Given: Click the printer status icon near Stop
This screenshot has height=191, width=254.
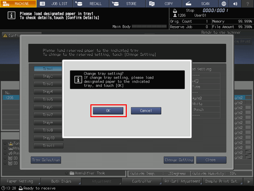Looking at the screenshot, I should tap(175, 11).
